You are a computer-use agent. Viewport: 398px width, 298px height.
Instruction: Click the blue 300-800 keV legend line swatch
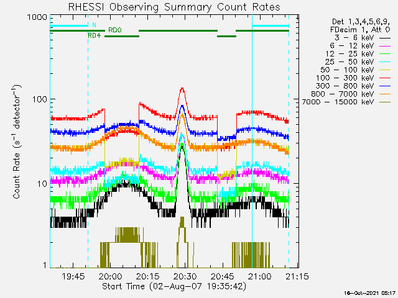[385, 86]
